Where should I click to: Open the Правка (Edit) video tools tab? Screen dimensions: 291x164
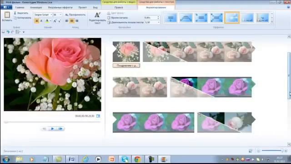coord(119,7)
